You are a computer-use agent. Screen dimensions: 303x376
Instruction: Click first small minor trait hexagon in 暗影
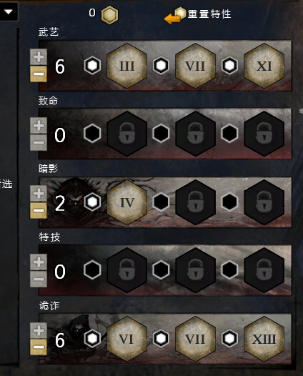[x=92, y=202]
